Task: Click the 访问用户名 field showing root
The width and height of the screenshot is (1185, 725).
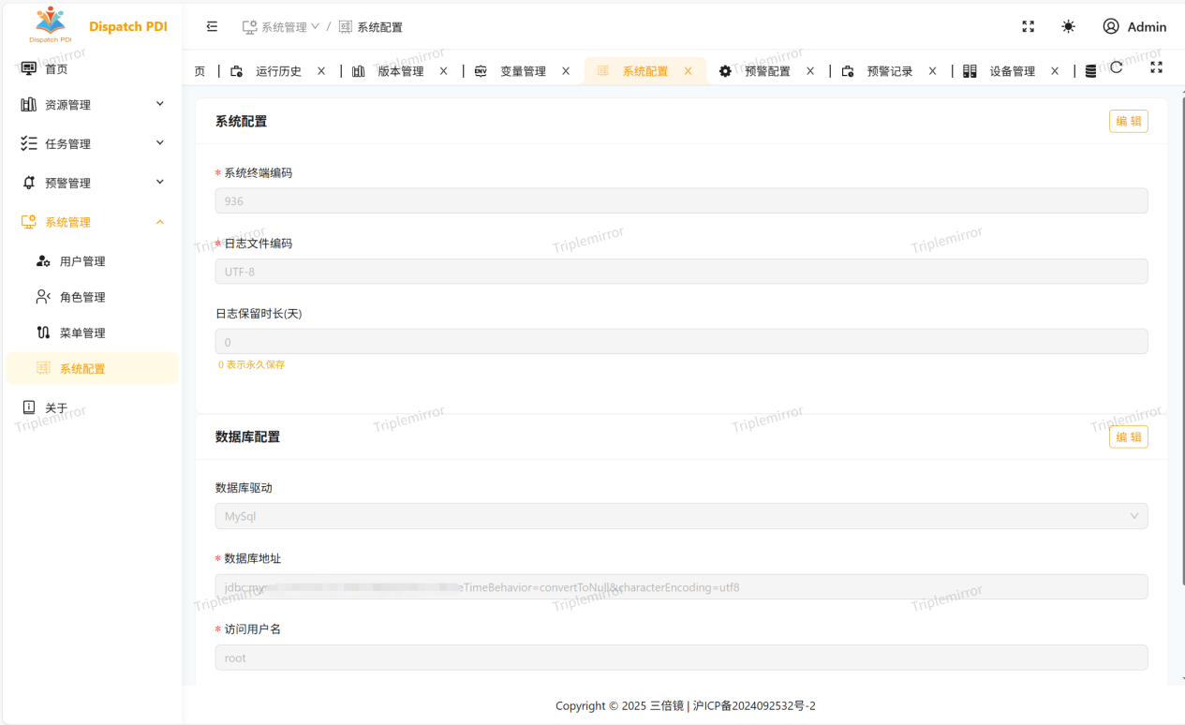Action: tap(681, 658)
